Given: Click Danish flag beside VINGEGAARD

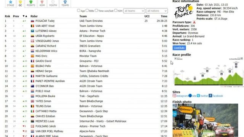Looking at the screenshot, I should (x=32, y=41).
